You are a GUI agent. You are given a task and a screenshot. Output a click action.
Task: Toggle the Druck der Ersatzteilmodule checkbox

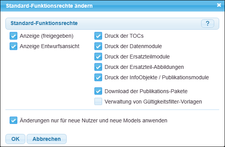(98, 57)
